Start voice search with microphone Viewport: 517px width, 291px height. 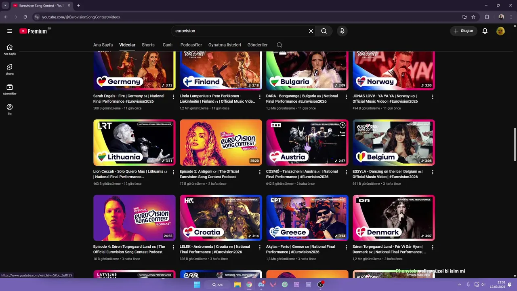(342, 31)
